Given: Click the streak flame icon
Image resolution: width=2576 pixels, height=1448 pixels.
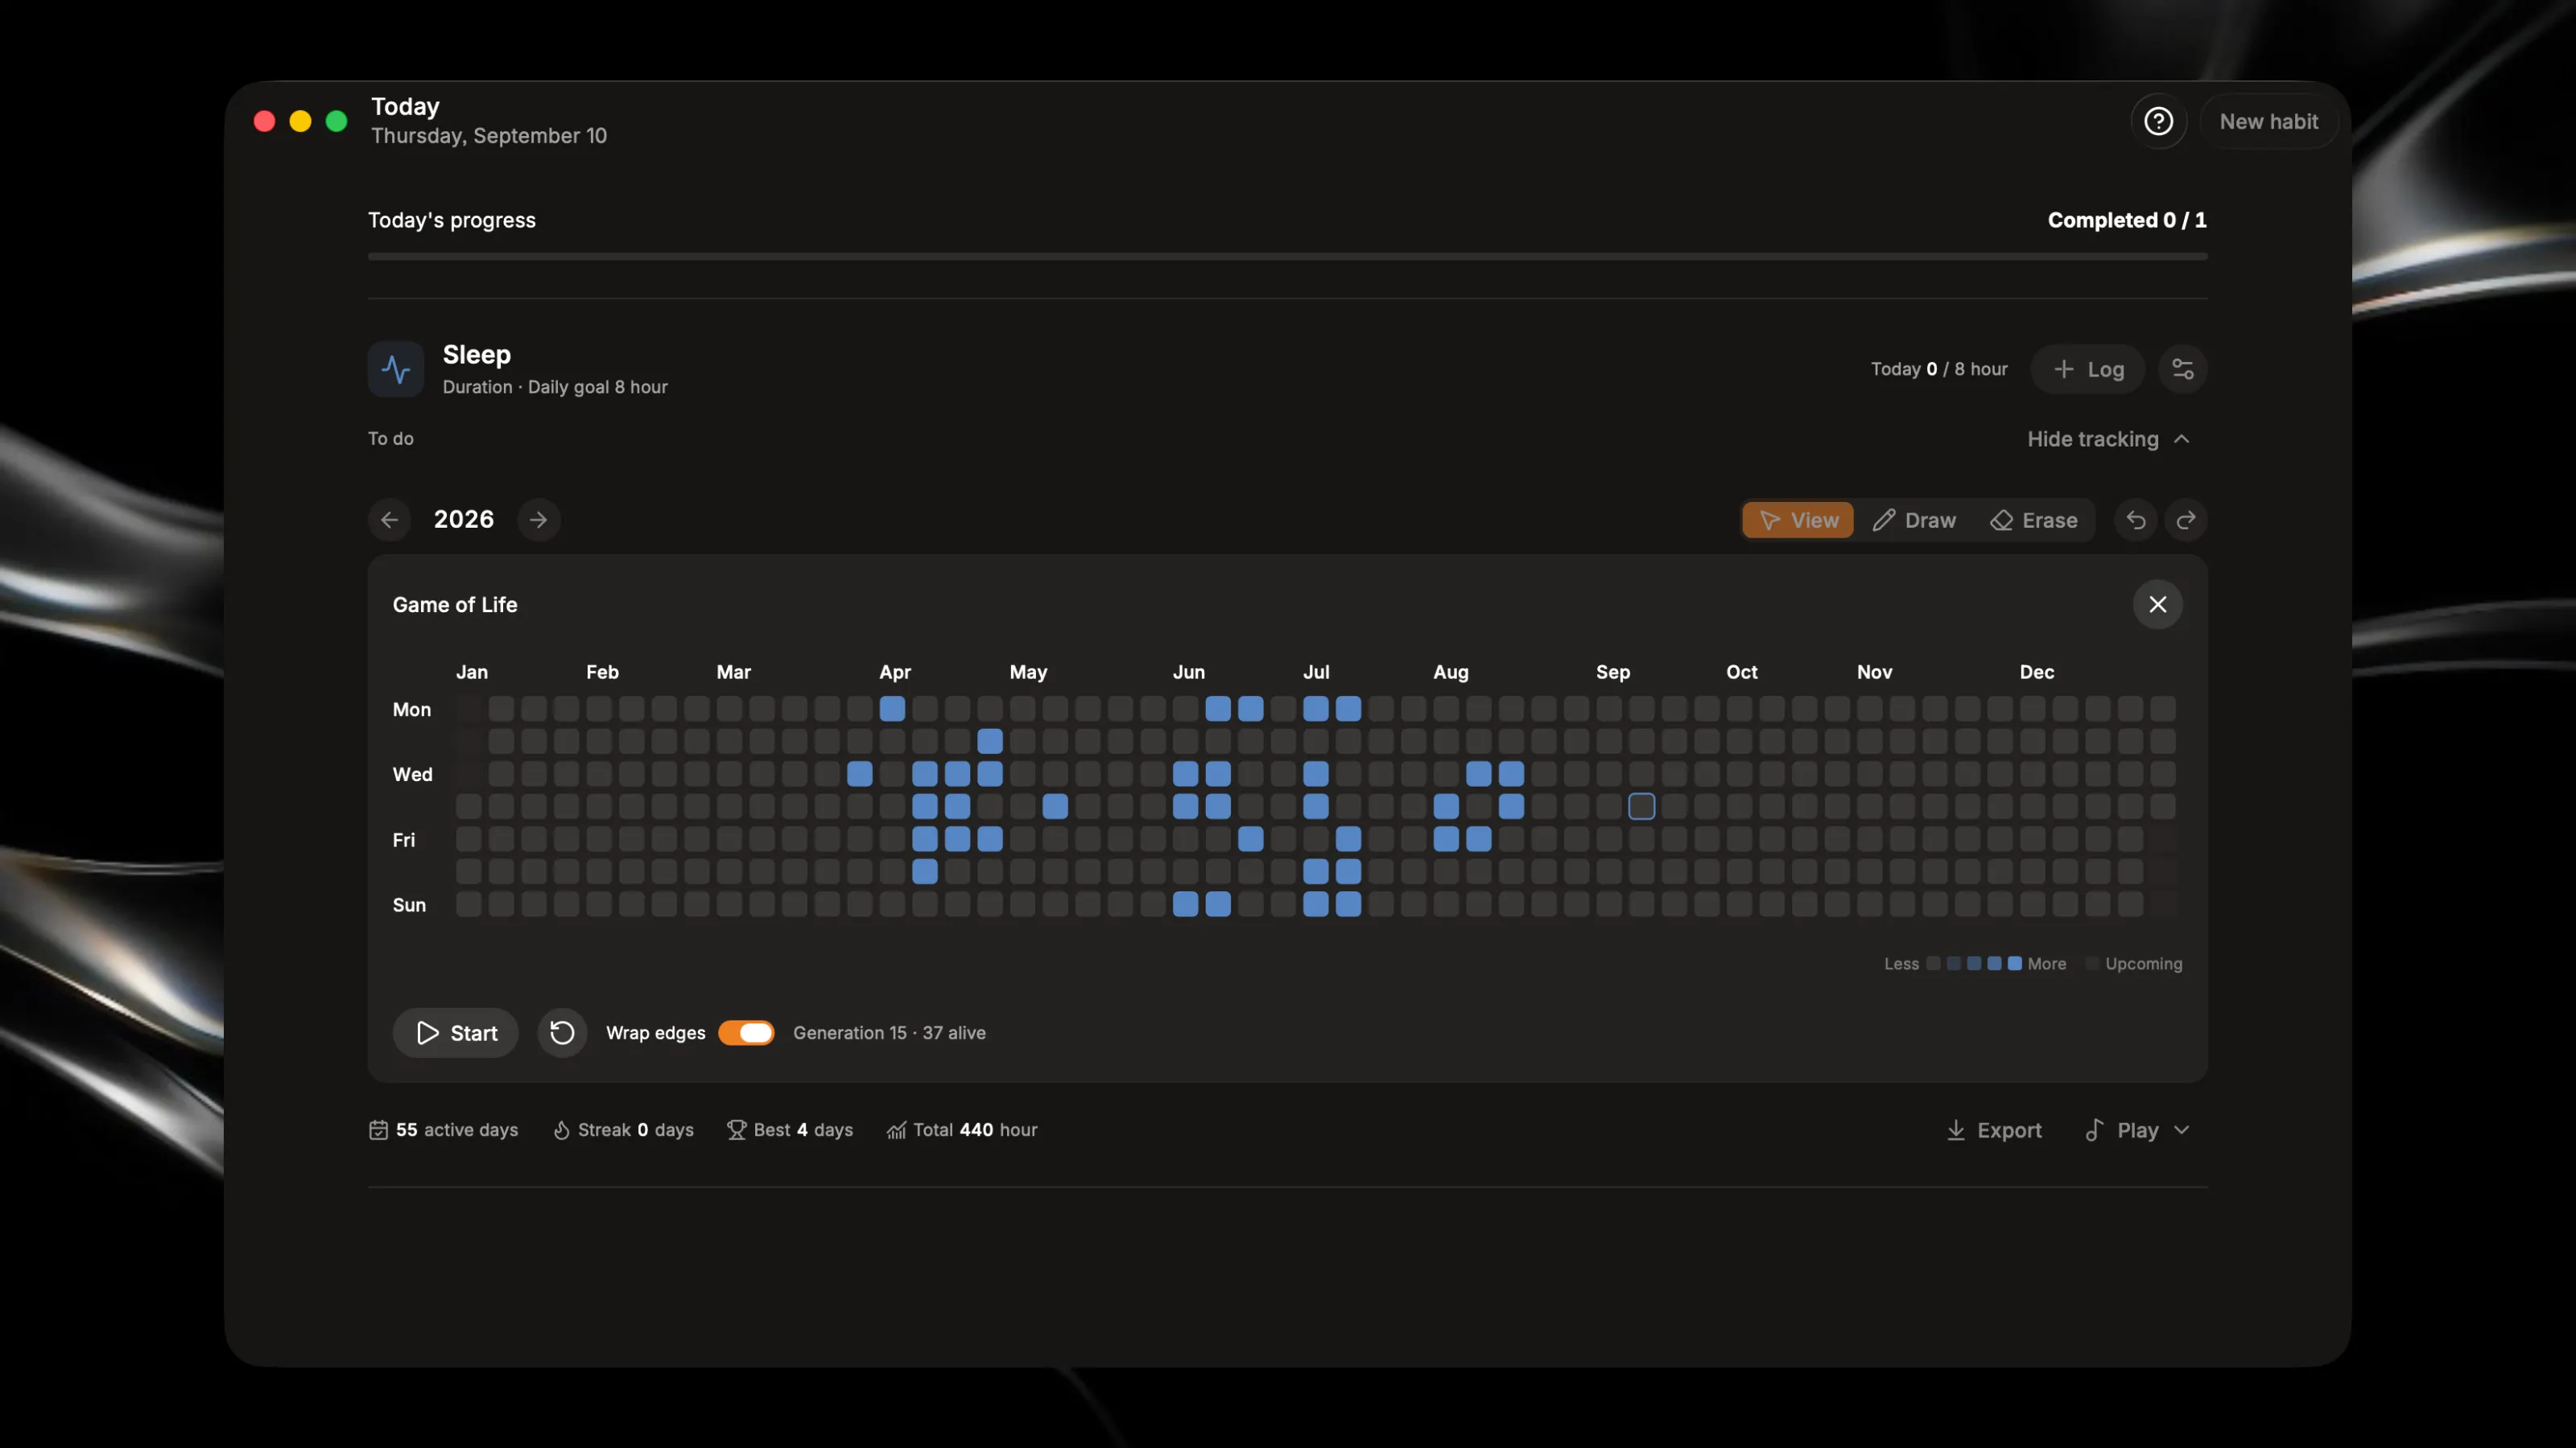Looking at the screenshot, I should point(562,1130).
